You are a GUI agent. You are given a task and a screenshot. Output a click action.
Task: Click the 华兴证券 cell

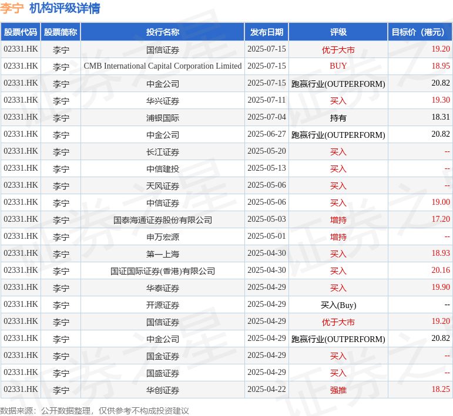pyautogui.click(x=163, y=101)
